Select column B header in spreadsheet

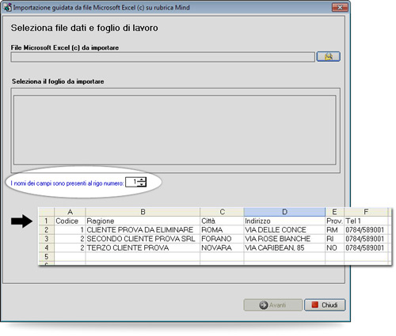click(143, 212)
